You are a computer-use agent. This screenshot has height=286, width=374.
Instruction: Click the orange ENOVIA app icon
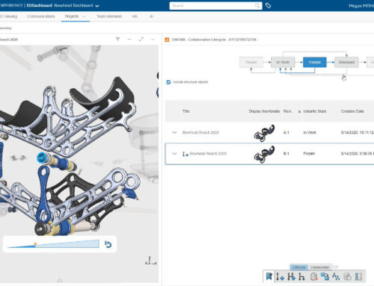pyautogui.click(x=167, y=40)
